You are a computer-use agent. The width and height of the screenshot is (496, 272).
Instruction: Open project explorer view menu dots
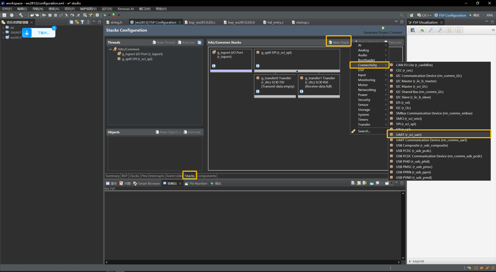[88, 22]
